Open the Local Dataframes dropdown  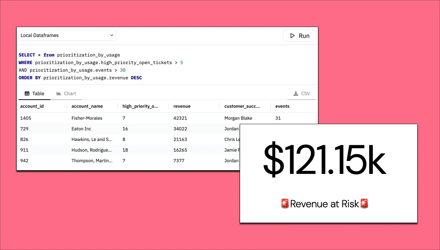tap(67, 35)
